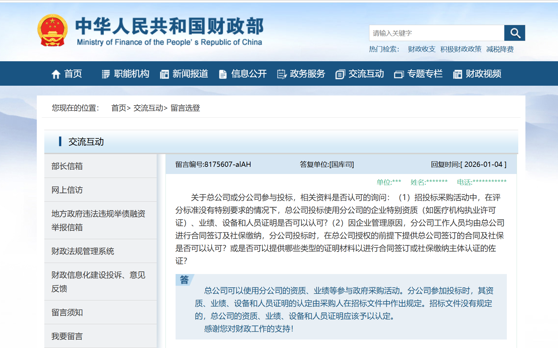
Task: Click hot search term 积极财政政策
Action: pos(461,49)
